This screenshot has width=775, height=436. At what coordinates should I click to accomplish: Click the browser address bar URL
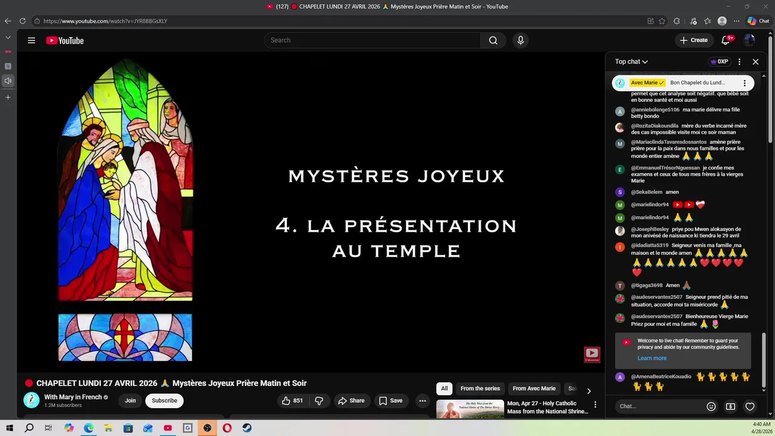tap(105, 21)
